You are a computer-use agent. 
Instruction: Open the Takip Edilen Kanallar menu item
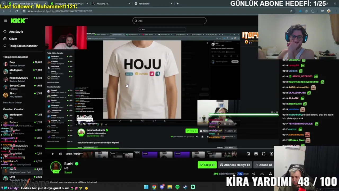[x=21, y=46]
